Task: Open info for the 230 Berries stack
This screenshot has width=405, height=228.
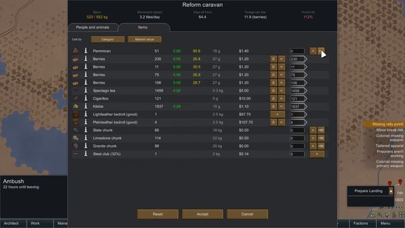Action: coord(86,59)
